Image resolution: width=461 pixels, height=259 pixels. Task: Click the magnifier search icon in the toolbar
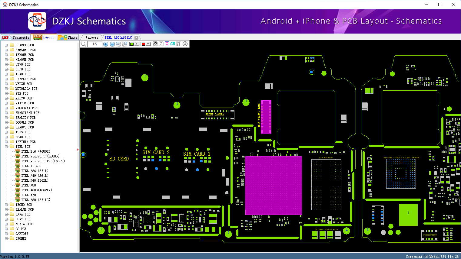point(84,44)
